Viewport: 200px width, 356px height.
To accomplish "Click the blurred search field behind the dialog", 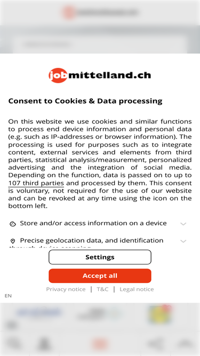I will coord(100,44).
